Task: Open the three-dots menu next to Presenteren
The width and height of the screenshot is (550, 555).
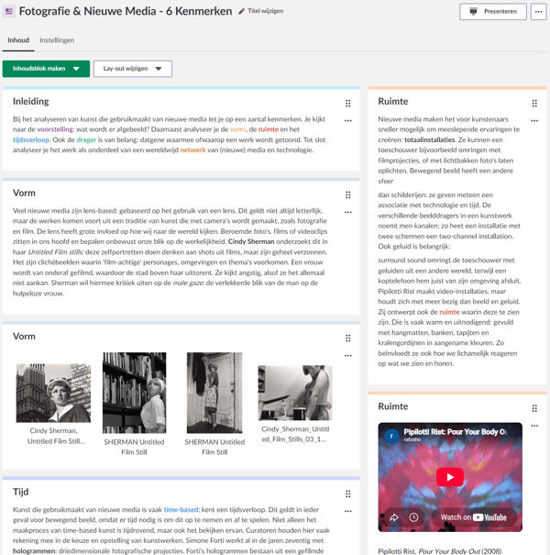Action: click(x=538, y=12)
